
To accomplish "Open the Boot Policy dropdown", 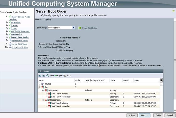I will click(x=73, y=28).
